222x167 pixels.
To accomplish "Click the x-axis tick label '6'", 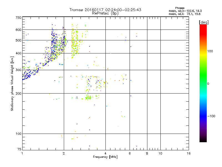I will point(130,153).
